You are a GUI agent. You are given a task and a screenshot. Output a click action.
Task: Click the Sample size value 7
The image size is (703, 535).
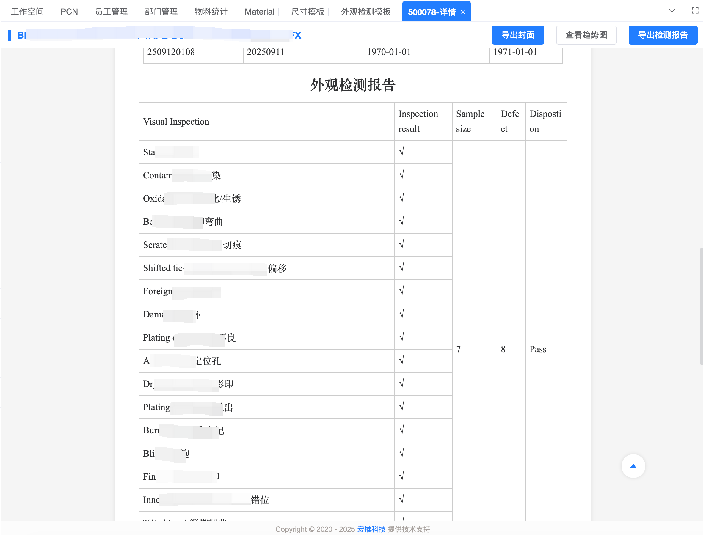click(458, 349)
